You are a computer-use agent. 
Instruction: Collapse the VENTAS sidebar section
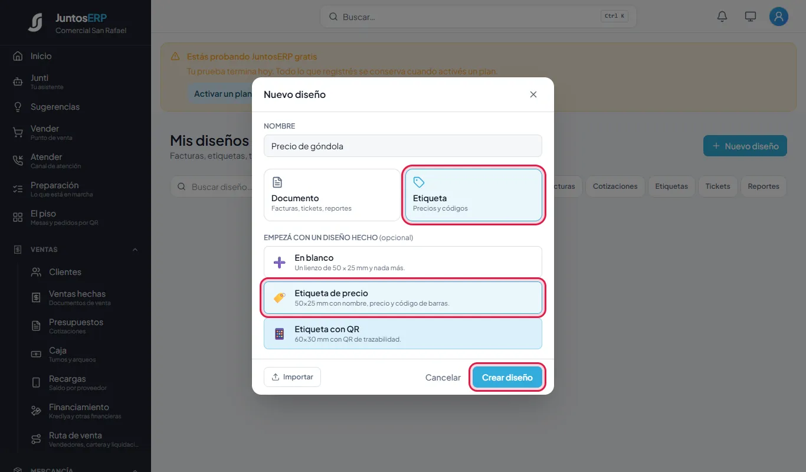tap(135, 250)
